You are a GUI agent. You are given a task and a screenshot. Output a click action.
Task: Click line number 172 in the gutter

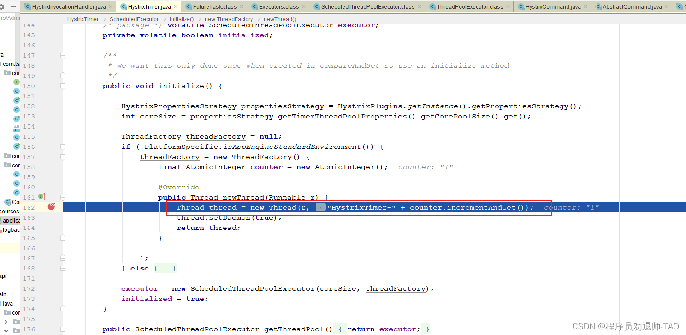pos(29,289)
